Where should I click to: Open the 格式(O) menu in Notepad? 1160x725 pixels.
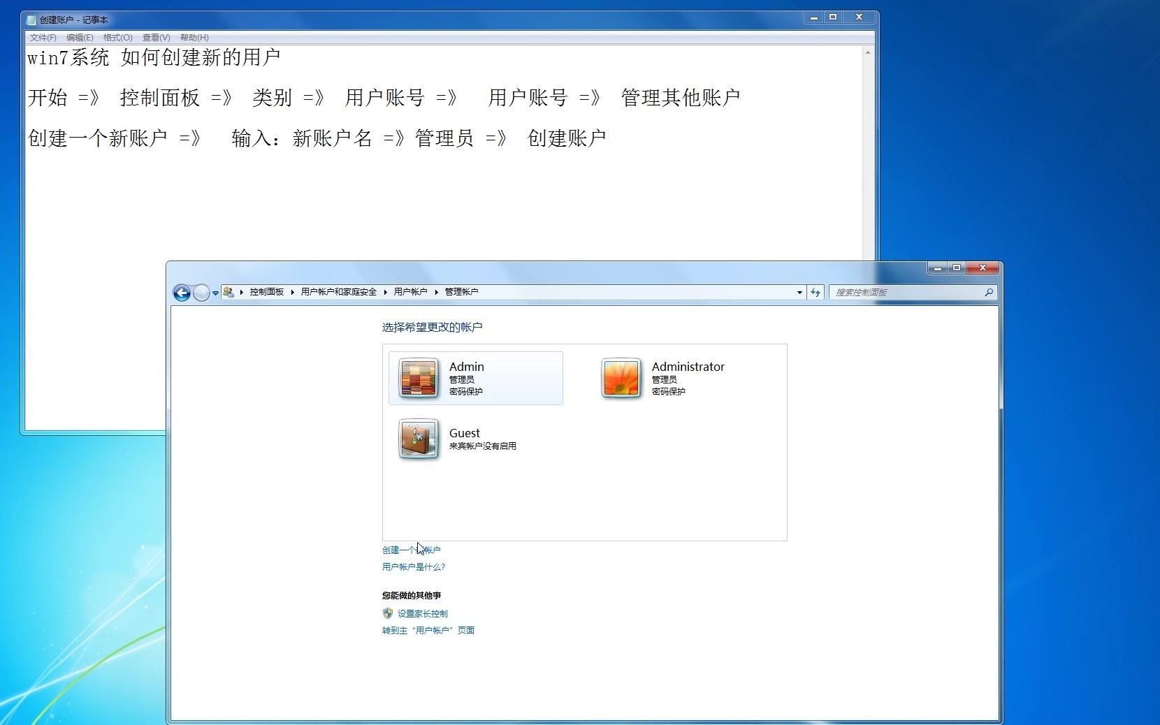117,38
